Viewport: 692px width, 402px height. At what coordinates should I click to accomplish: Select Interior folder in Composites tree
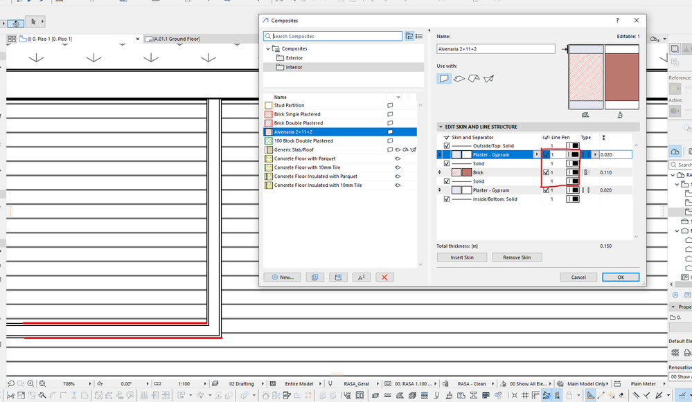(x=294, y=67)
